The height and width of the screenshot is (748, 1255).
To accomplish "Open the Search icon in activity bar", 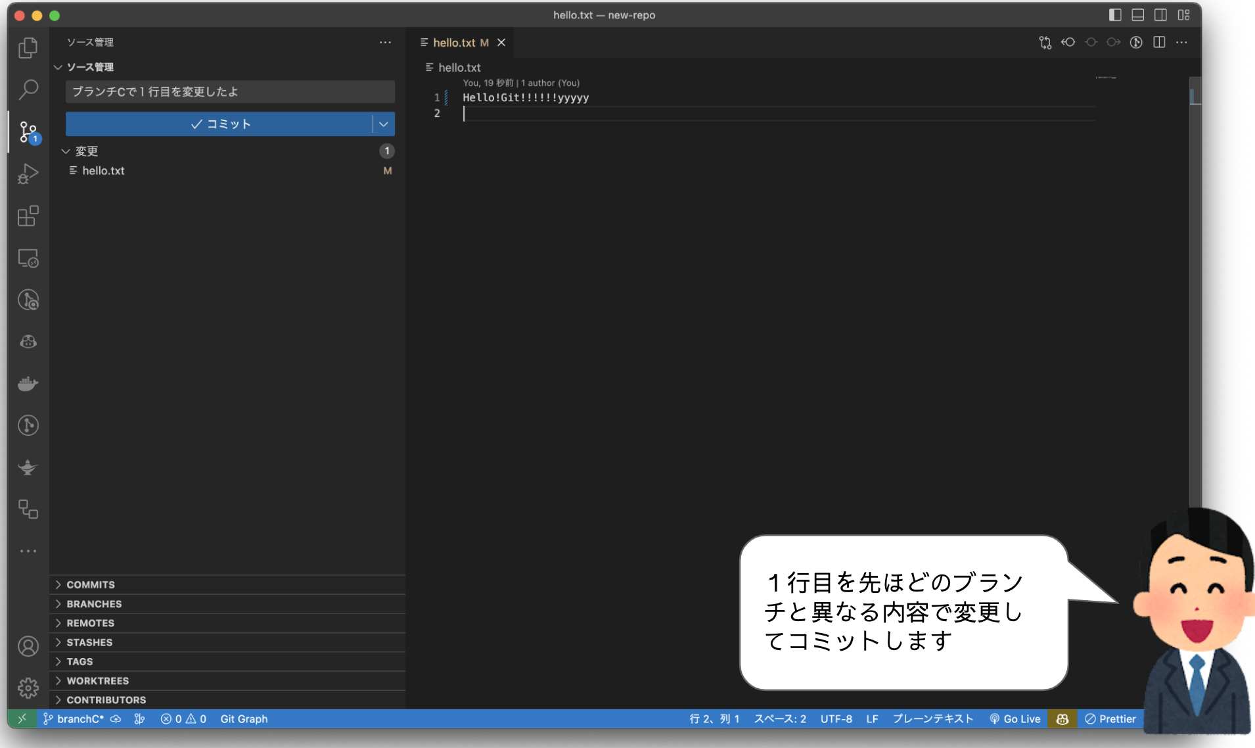I will pyautogui.click(x=28, y=89).
